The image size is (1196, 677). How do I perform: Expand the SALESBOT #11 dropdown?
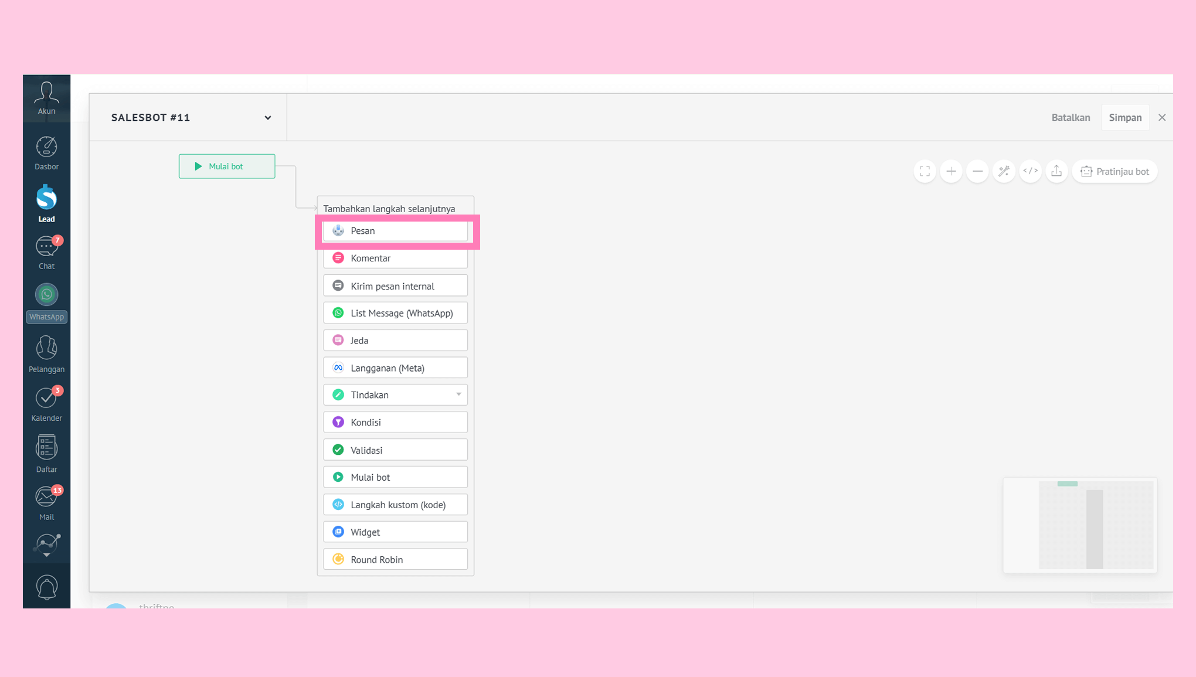pos(267,118)
